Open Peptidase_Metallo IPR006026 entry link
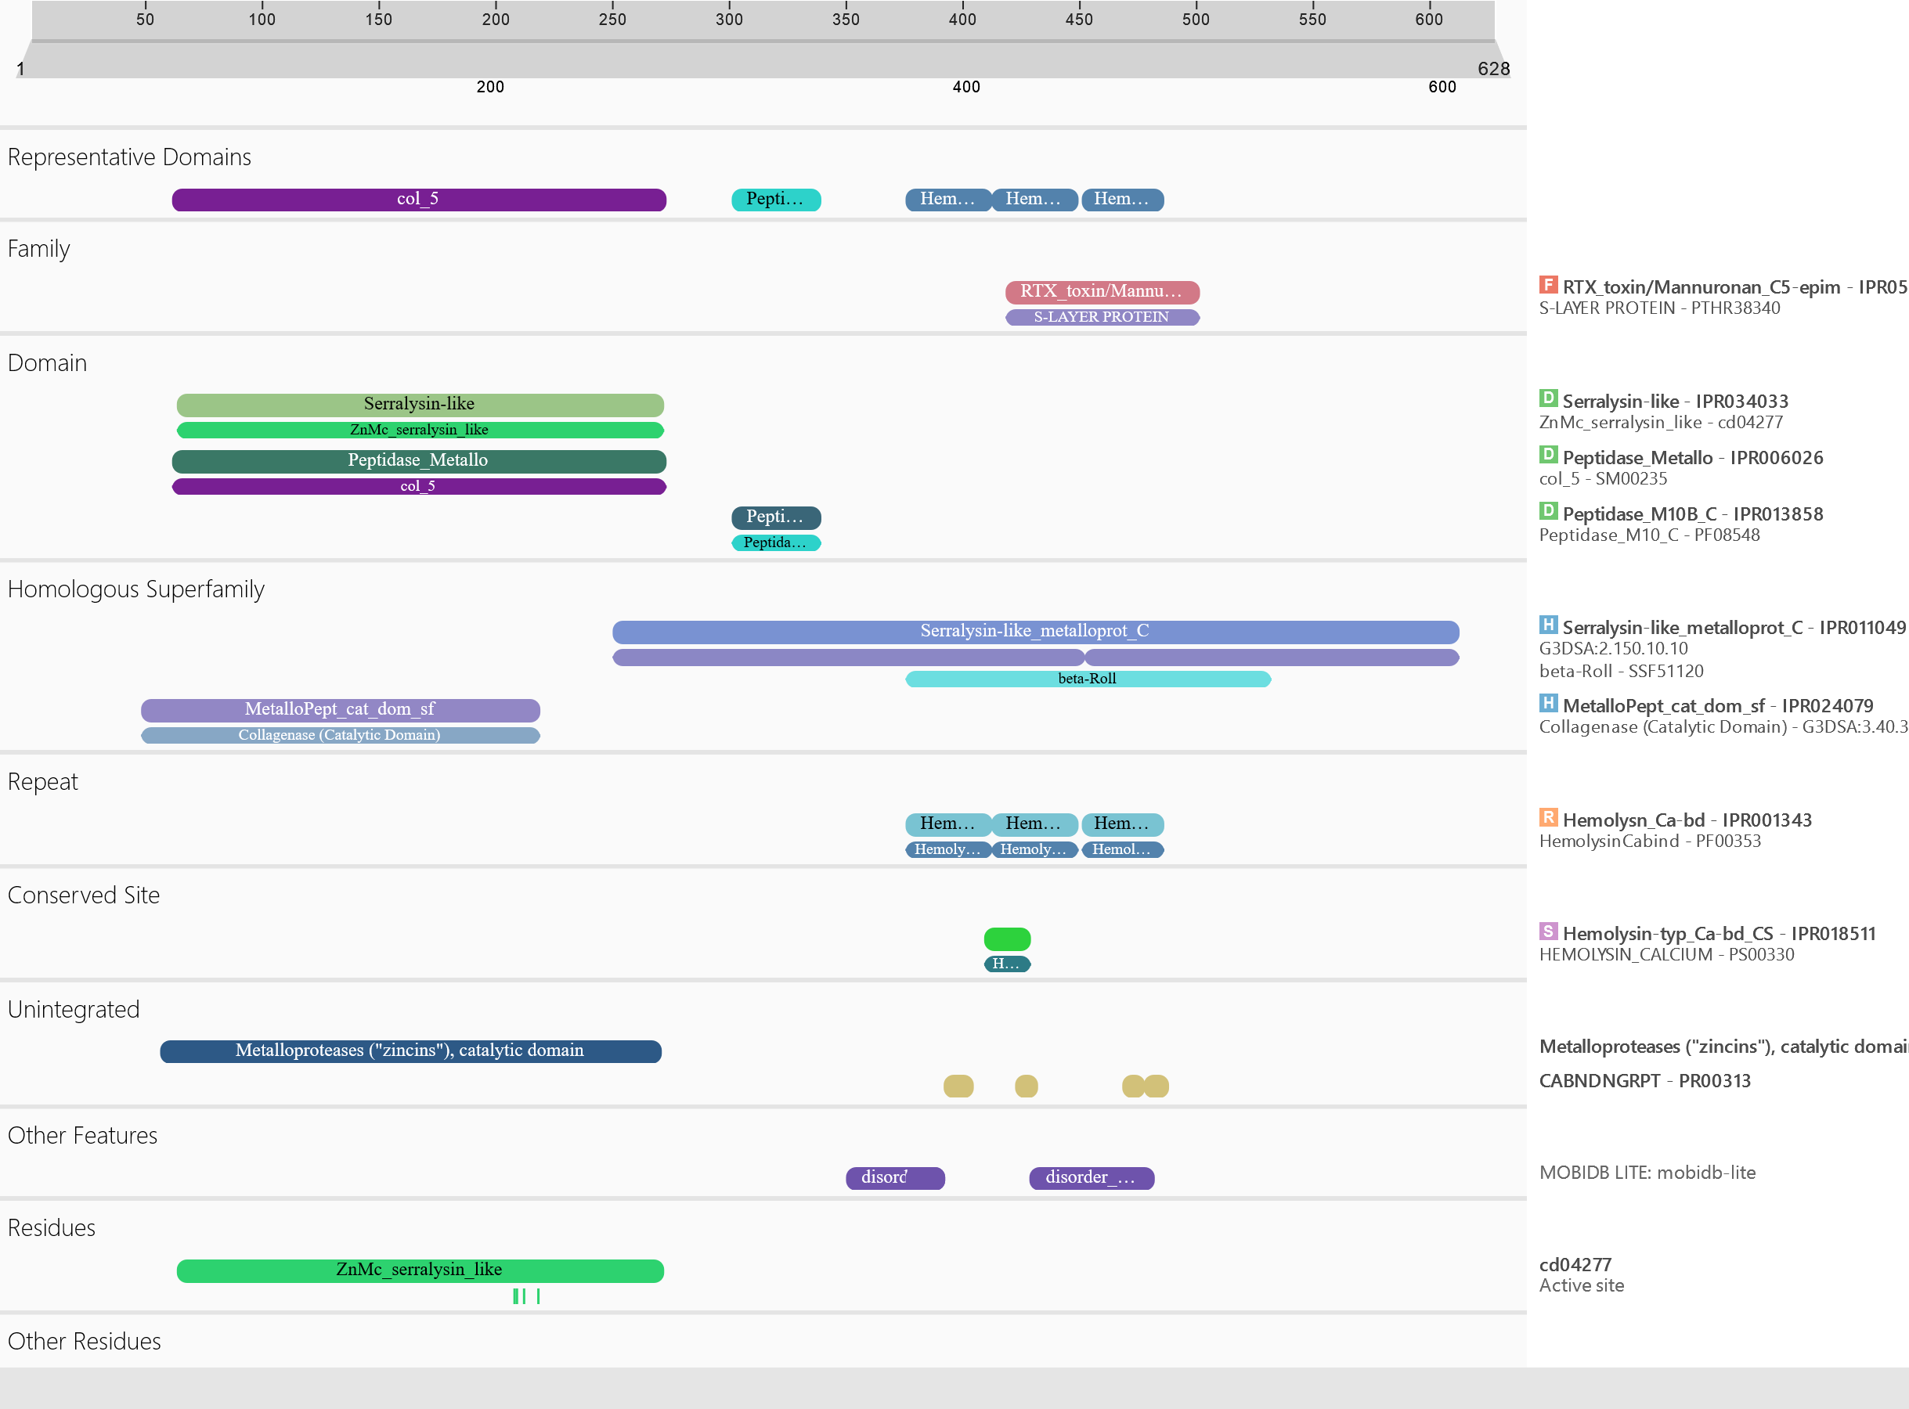 1692,457
